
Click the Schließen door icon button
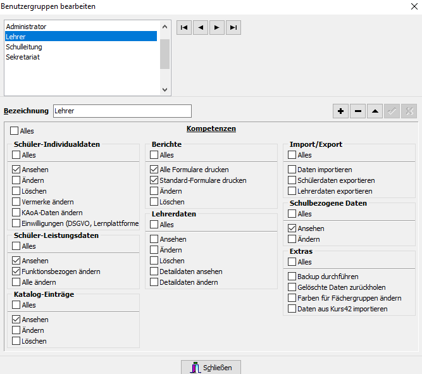point(211,368)
